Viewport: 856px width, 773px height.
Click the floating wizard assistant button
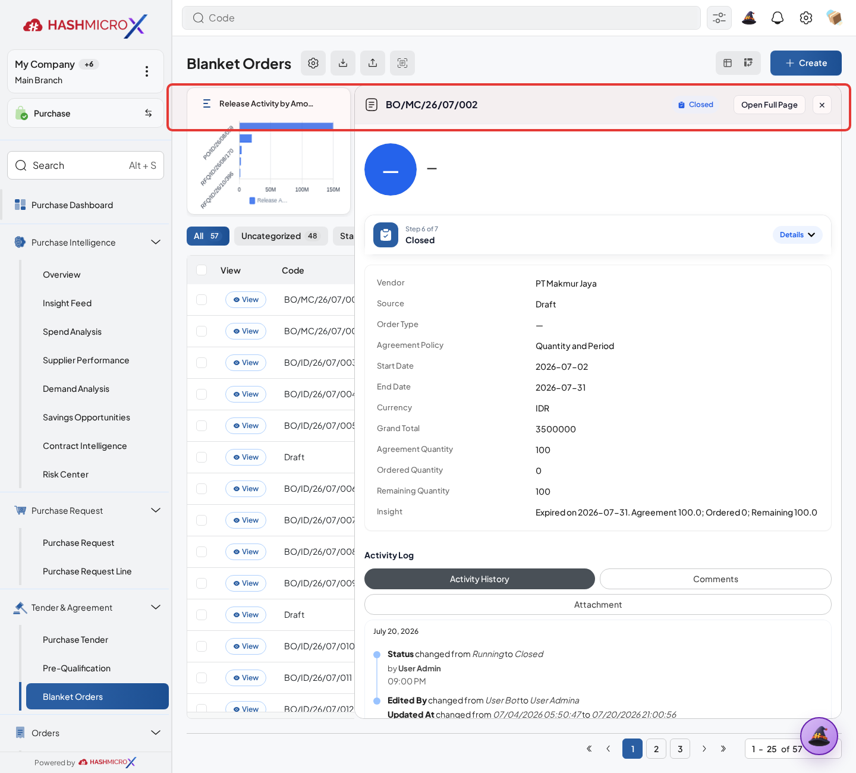tap(819, 736)
